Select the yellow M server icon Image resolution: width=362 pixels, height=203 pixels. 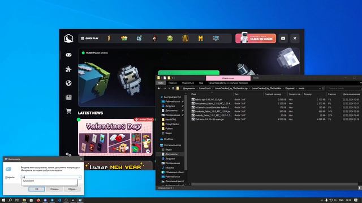click(x=200, y=38)
